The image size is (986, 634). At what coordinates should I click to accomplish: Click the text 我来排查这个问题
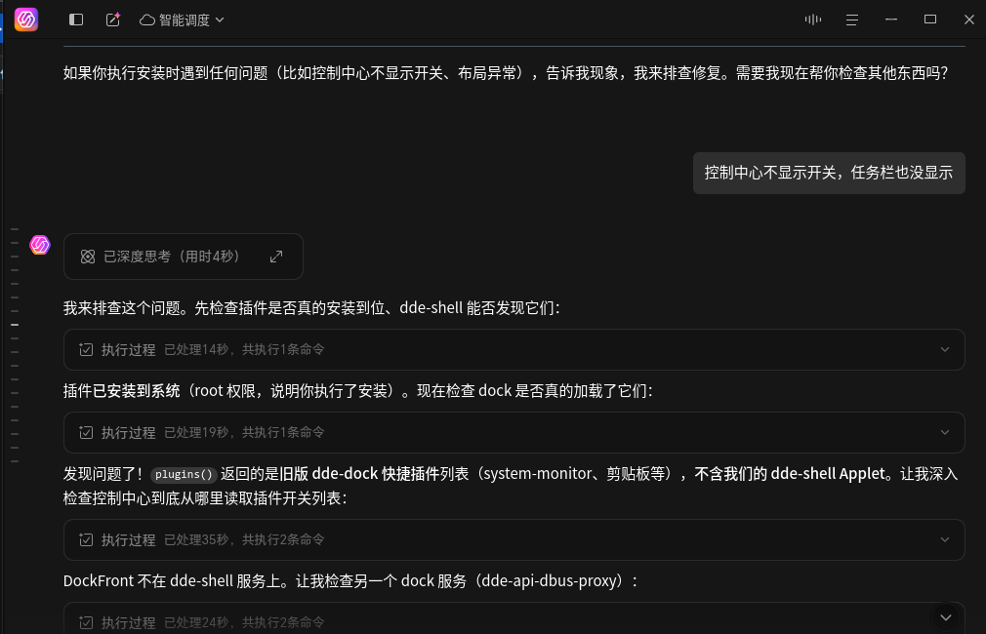tap(121, 308)
